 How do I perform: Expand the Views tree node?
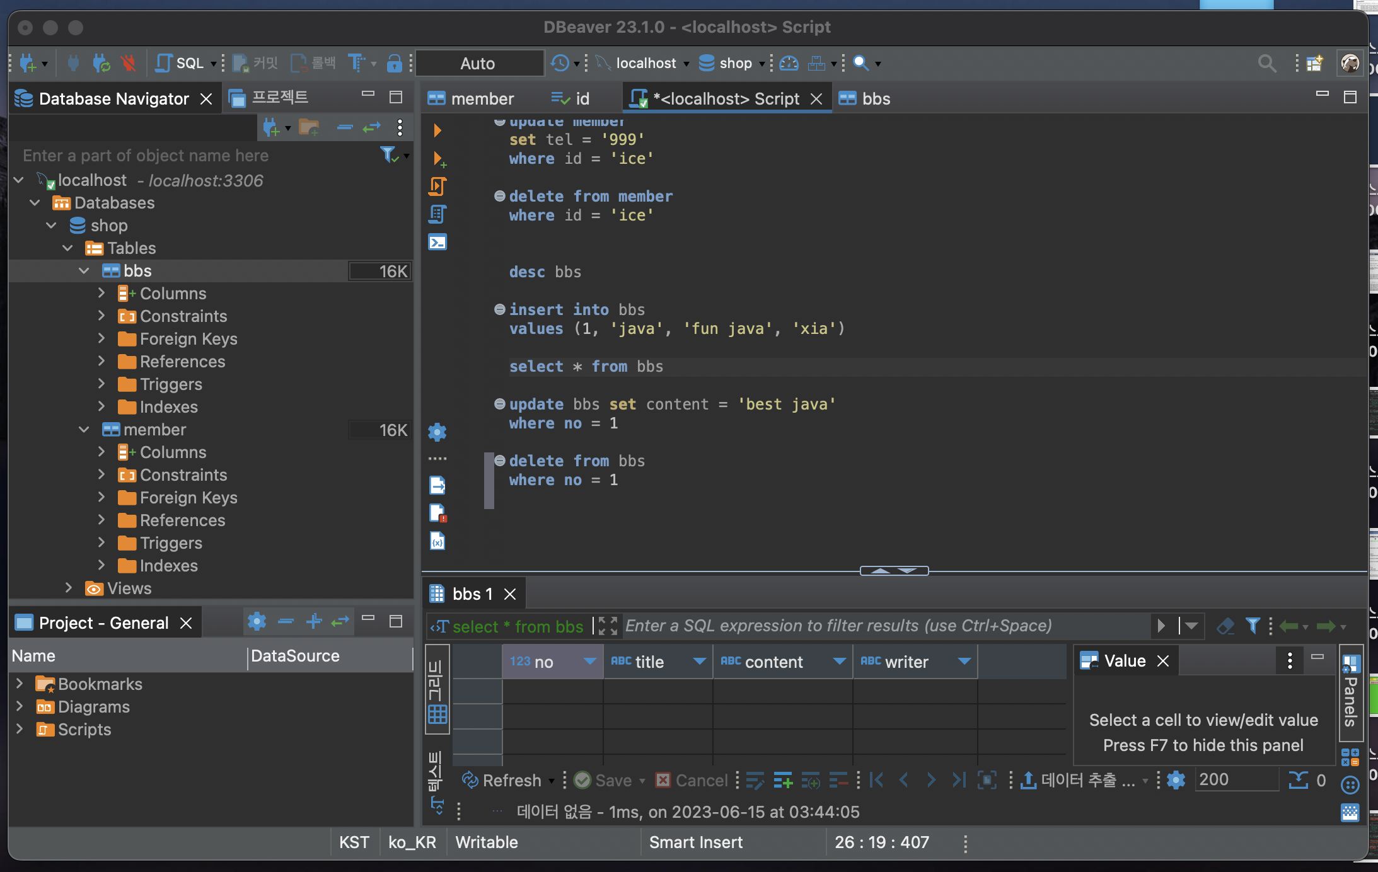[x=69, y=588]
